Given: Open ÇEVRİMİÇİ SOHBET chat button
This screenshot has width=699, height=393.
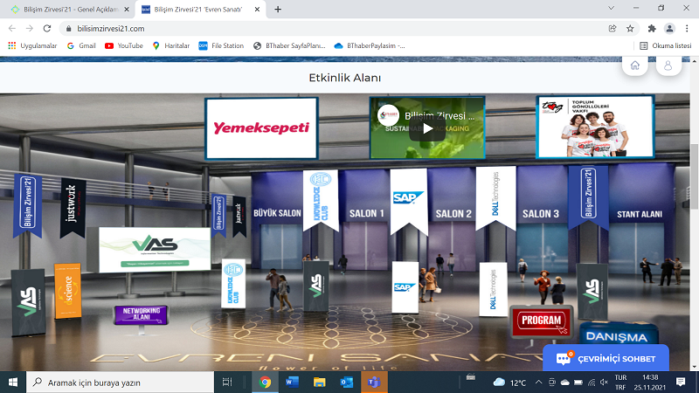Looking at the screenshot, I should [606, 358].
